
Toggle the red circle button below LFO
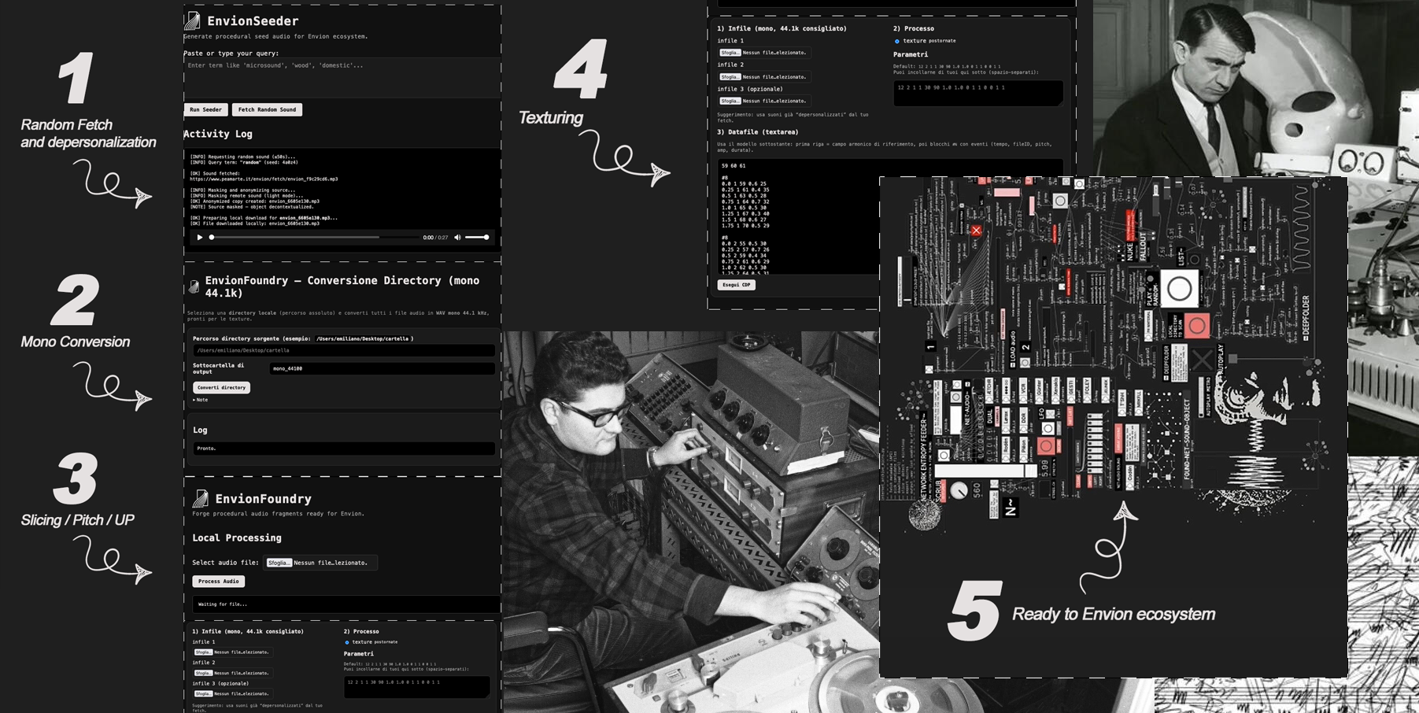(x=1046, y=446)
